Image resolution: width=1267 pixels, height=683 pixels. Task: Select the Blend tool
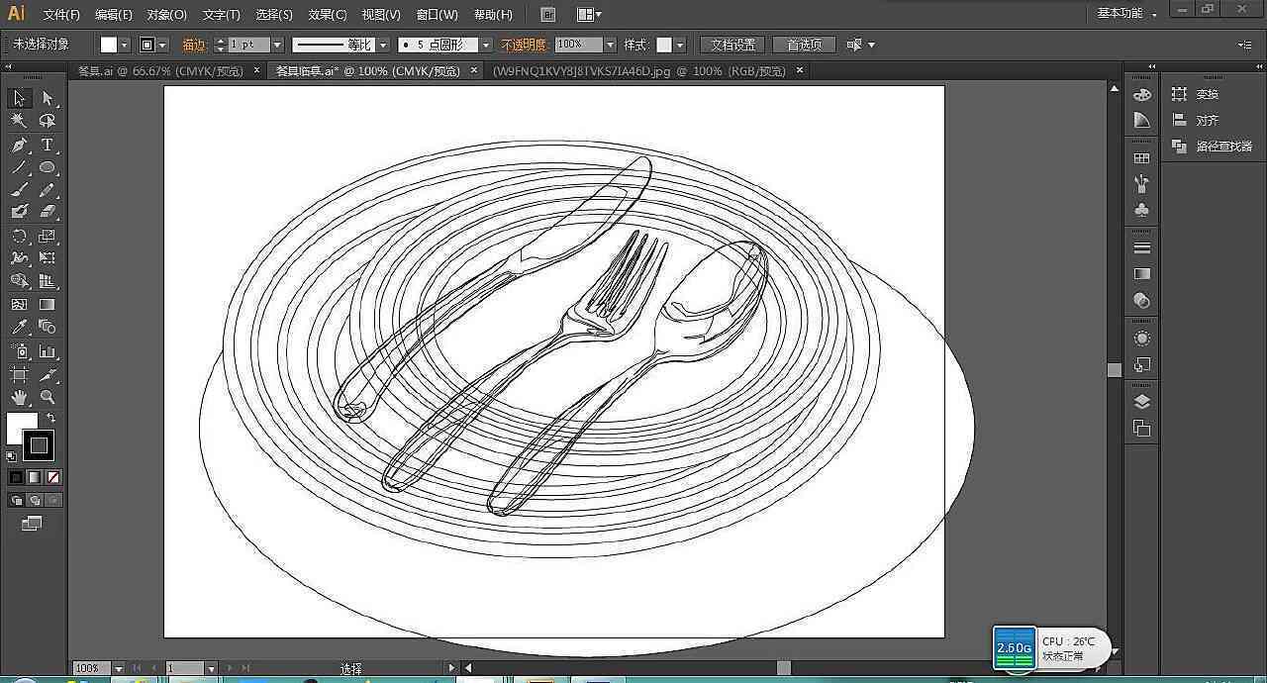(47, 327)
